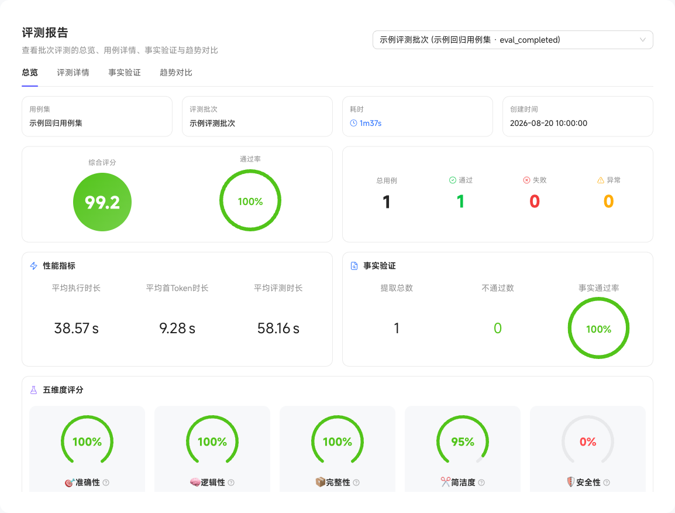The width and height of the screenshot is (675, 513).
Task: Click the help icon next to 安全性
Action: [607, 483]
